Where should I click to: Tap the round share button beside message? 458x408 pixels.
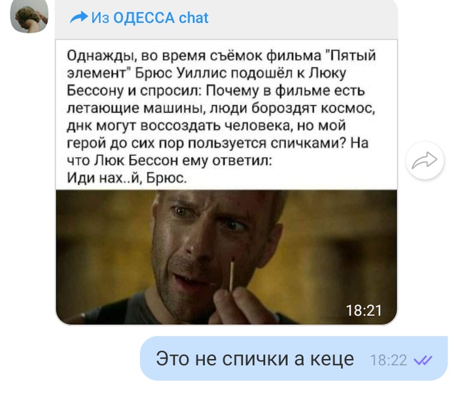tap(425, 160)
